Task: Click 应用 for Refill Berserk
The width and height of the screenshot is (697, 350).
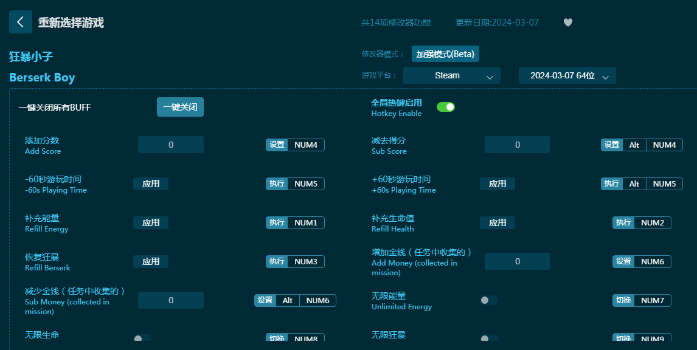Action: (x=151, y=262)
